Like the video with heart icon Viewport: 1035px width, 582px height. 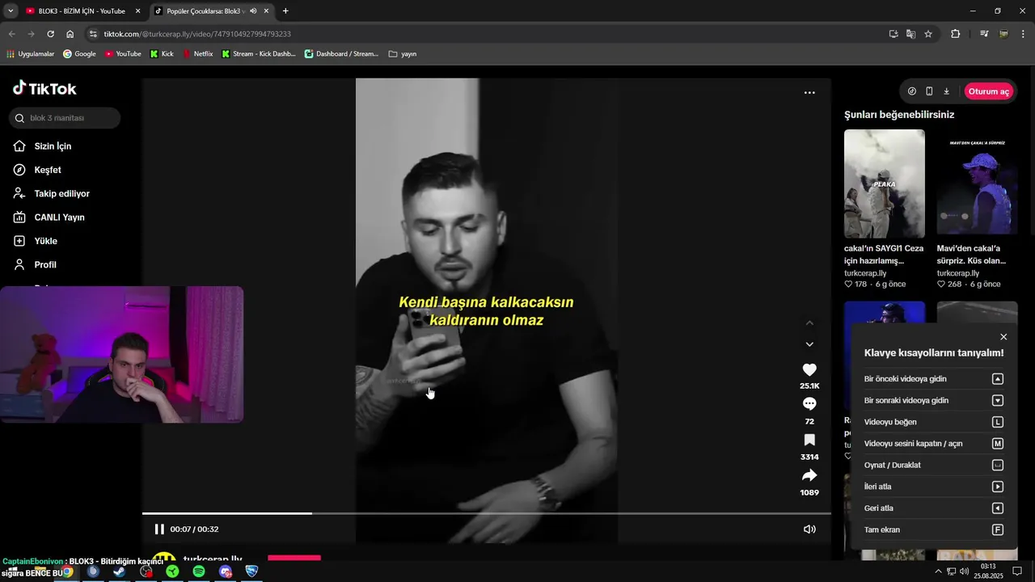click(x=809, y=369)
